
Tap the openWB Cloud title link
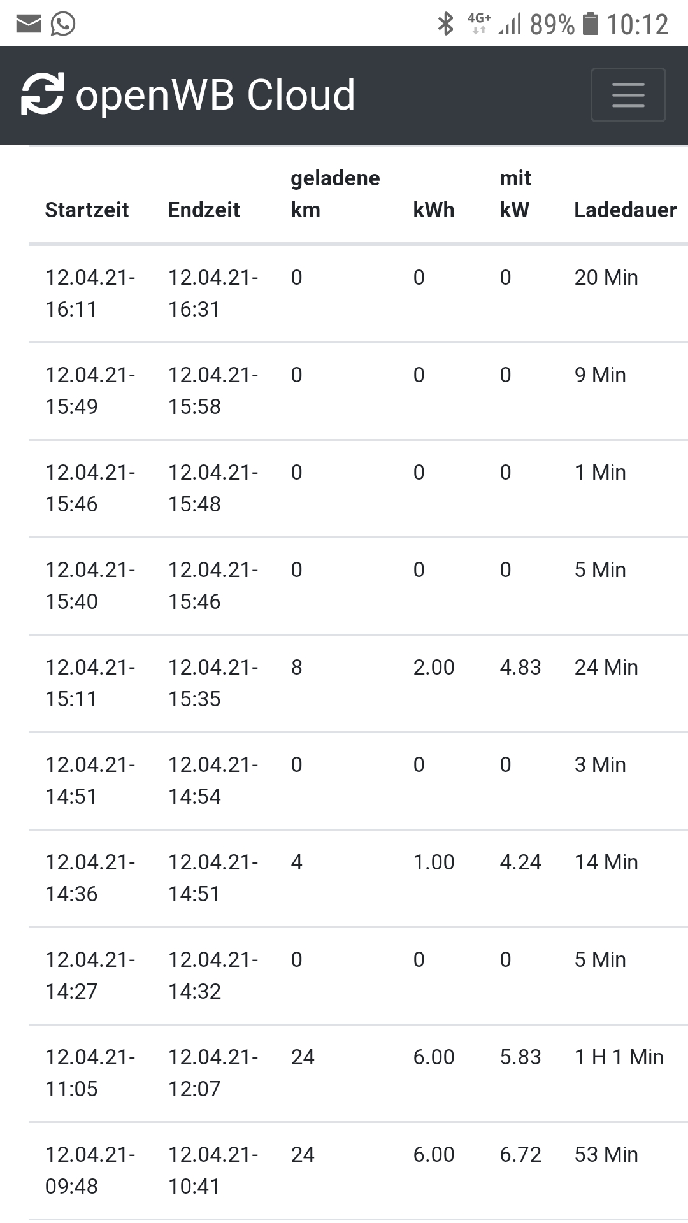215,95
